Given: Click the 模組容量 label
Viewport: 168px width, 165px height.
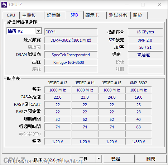Looking at the screenshot, I should pos(115,32).
